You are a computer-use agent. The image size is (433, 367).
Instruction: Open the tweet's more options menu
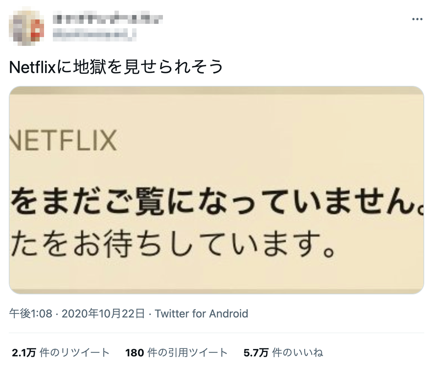[417, 19]
